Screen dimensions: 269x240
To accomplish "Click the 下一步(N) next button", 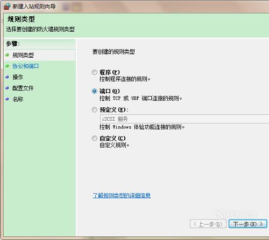I will tap(248, 224).
